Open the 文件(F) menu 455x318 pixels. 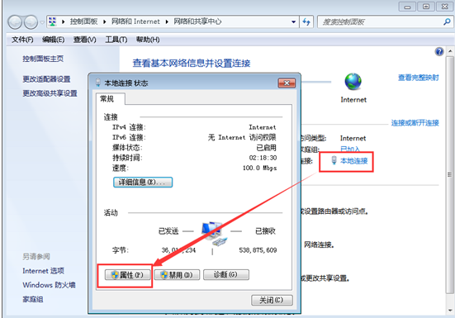[22, 40]
